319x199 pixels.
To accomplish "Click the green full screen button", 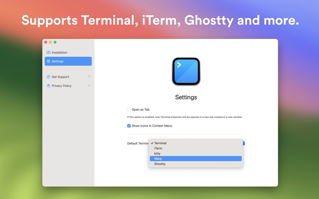I will click(x=55, y=42).
